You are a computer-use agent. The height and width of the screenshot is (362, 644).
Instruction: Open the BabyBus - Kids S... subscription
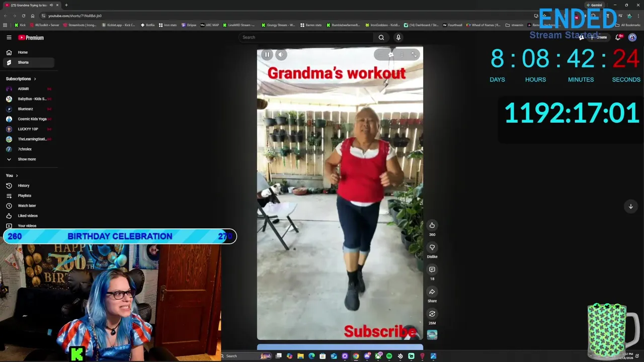point(28,99)
